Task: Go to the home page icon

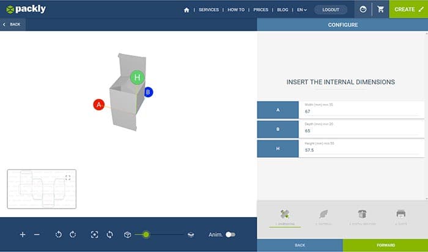Action: coord(186,10)
